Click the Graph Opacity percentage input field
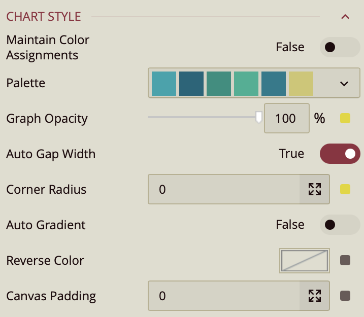Screen dimensions: 364x317 click(x=286, y=119)
